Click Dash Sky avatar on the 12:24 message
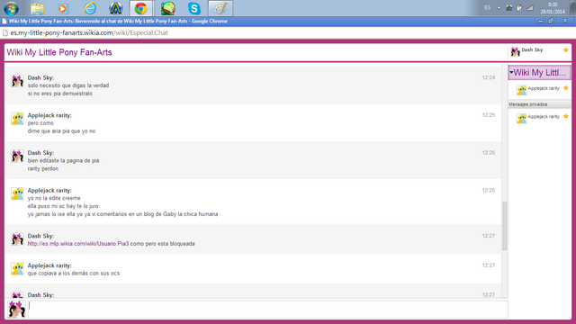 point(17,81)
